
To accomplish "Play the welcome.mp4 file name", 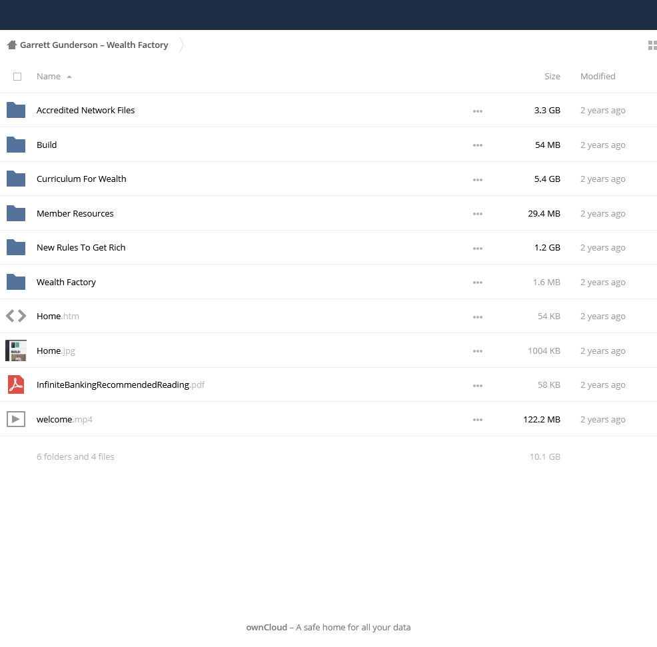I will click(x=65, y=419).
